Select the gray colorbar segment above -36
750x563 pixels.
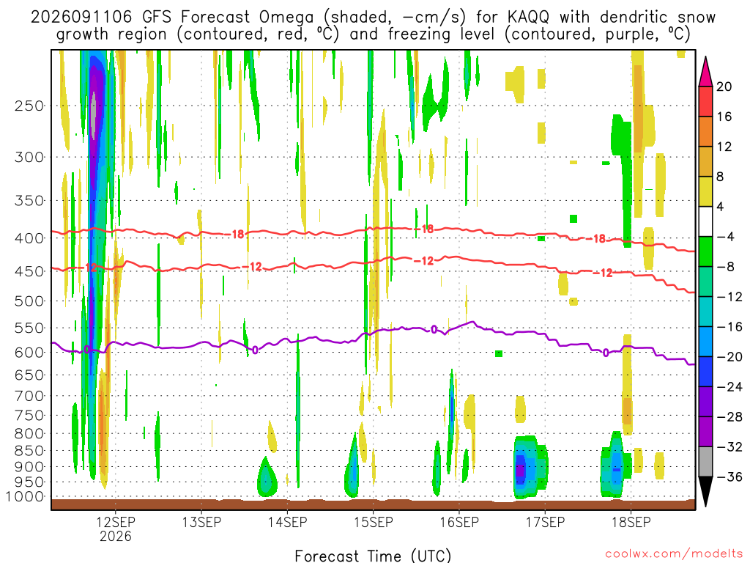click(705, 462)
